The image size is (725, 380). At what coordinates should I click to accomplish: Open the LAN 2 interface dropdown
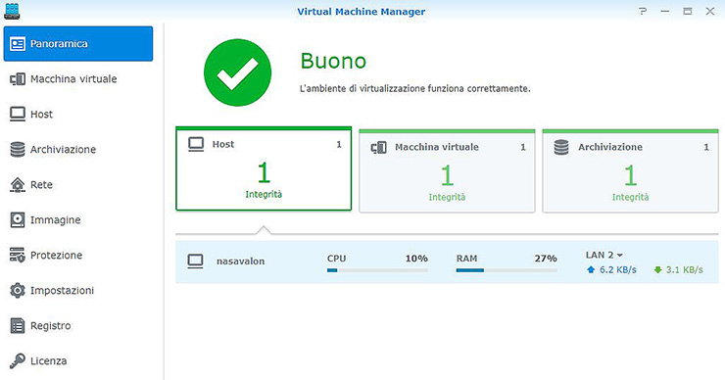pos(604,256)
